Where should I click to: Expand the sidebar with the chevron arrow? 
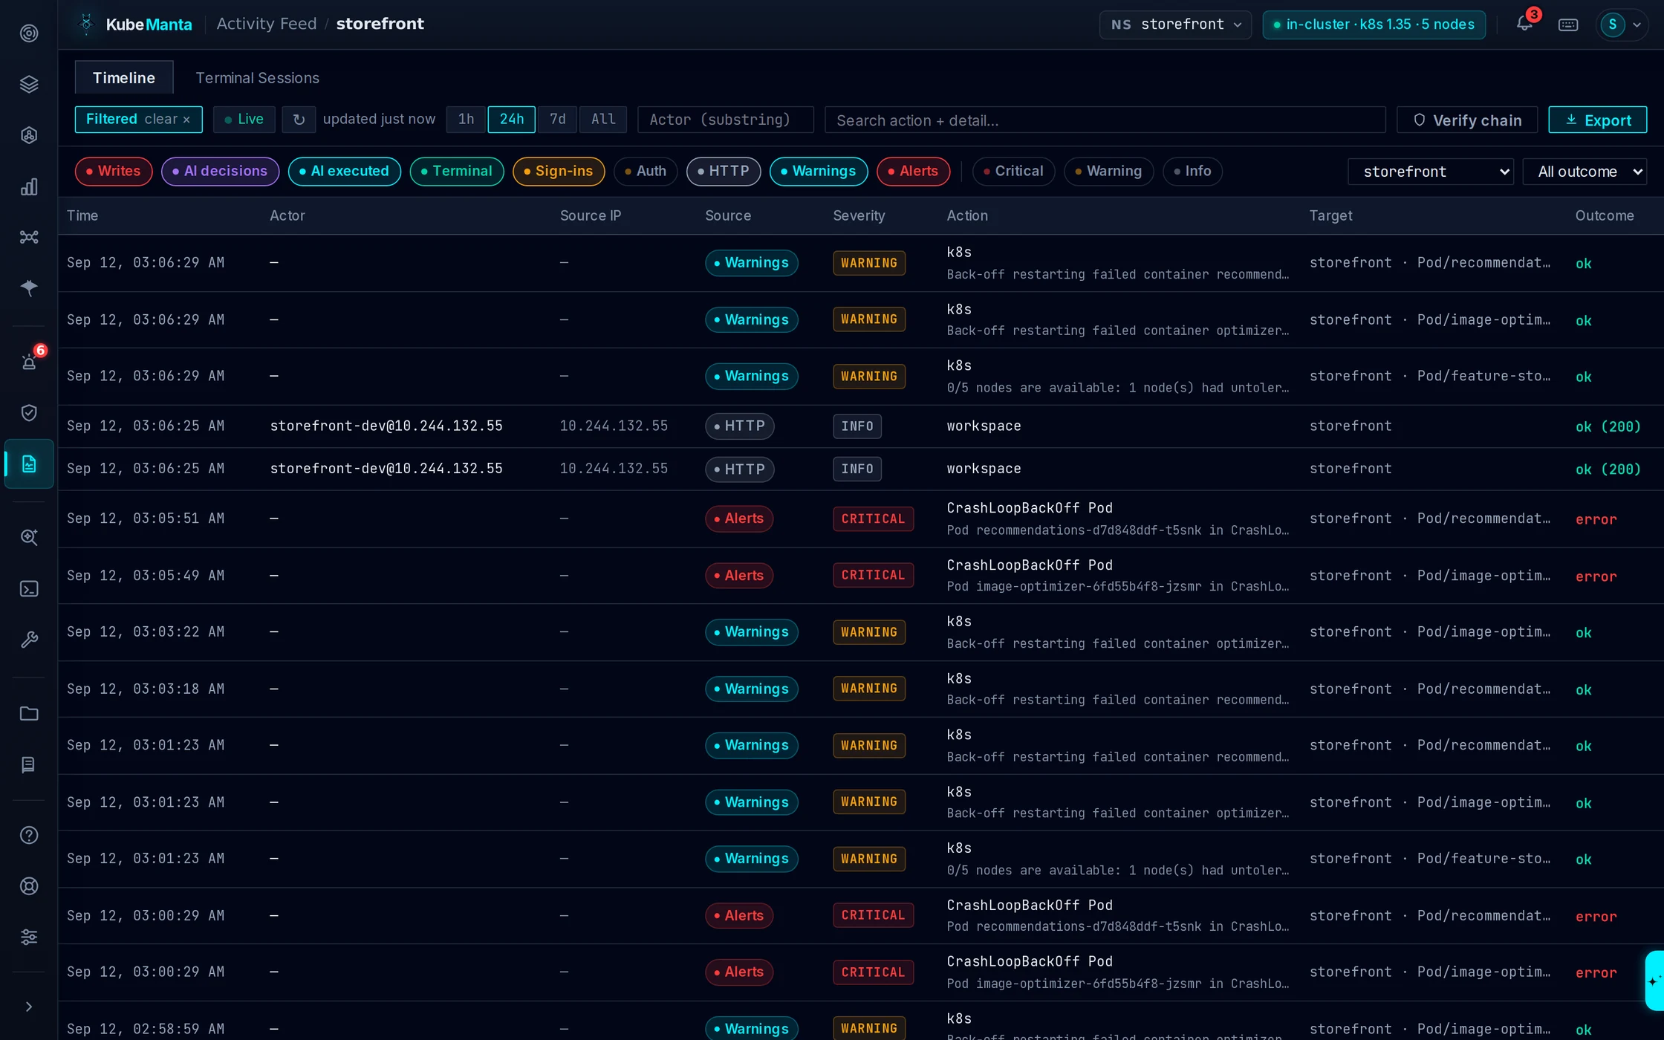(29, 1007)
